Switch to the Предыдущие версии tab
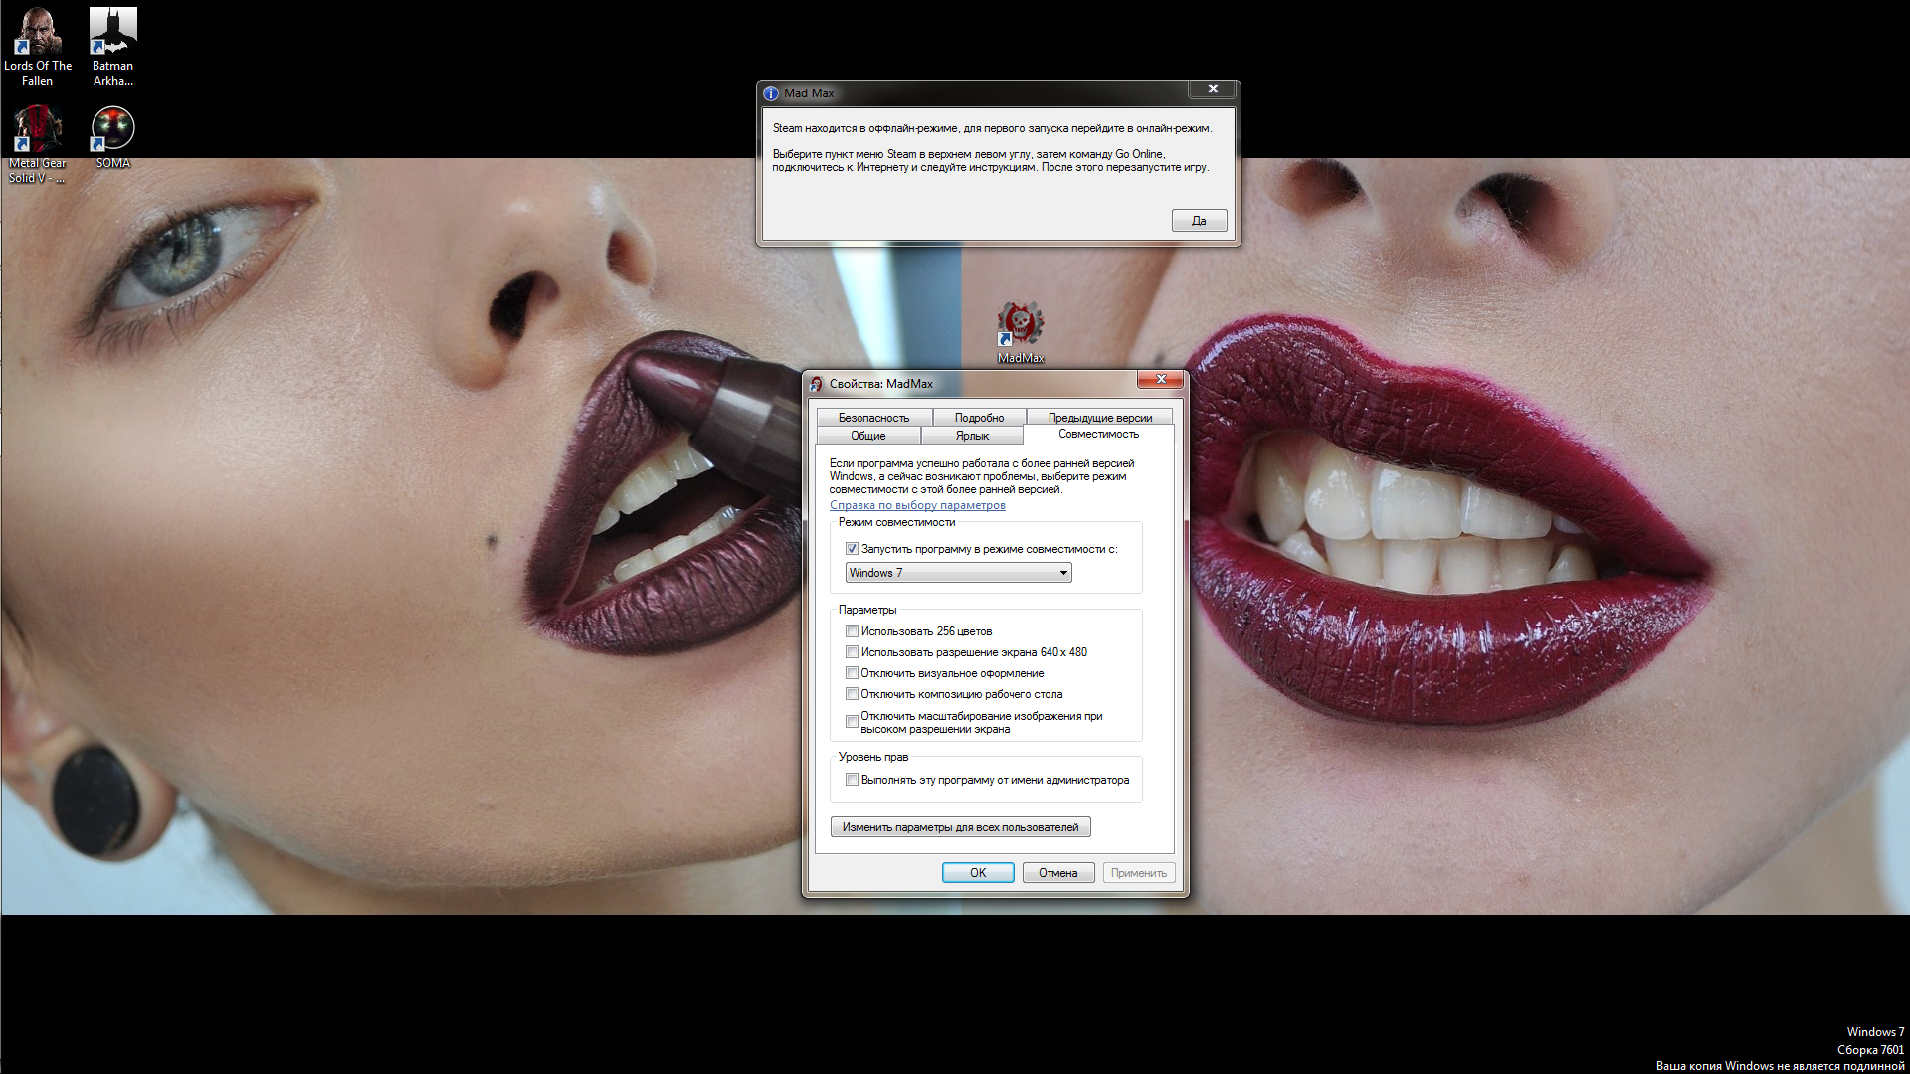Image resolution: width=1910 pixels, height=1074 pixels. tap(1100, 418)
